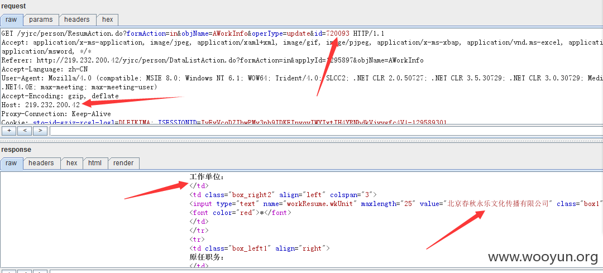Click the operType value update

(299, 33)
